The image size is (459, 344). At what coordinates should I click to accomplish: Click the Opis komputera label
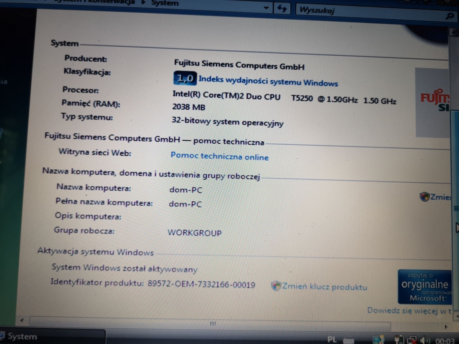click(88, 216)
